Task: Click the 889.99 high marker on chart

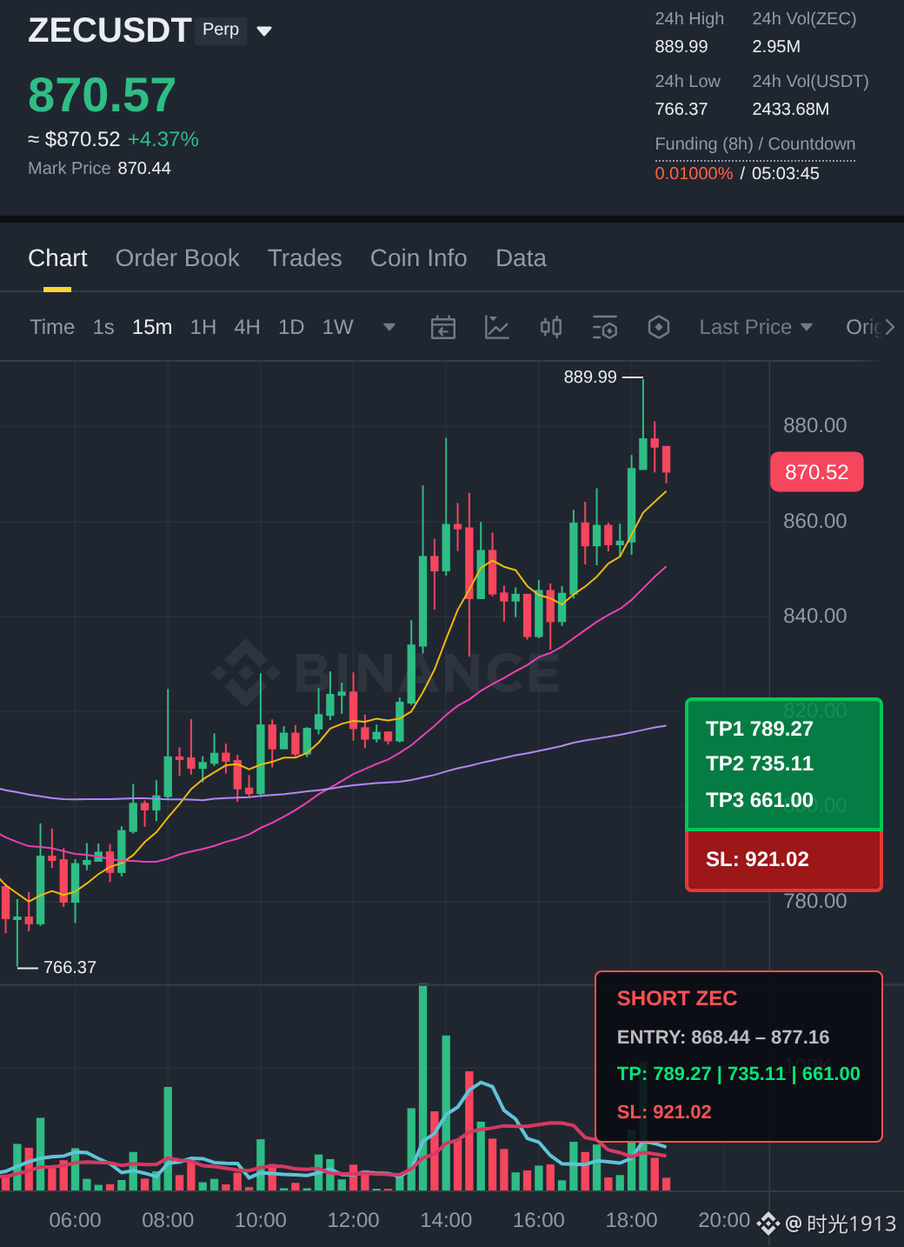Action: (x=590, y=377)
